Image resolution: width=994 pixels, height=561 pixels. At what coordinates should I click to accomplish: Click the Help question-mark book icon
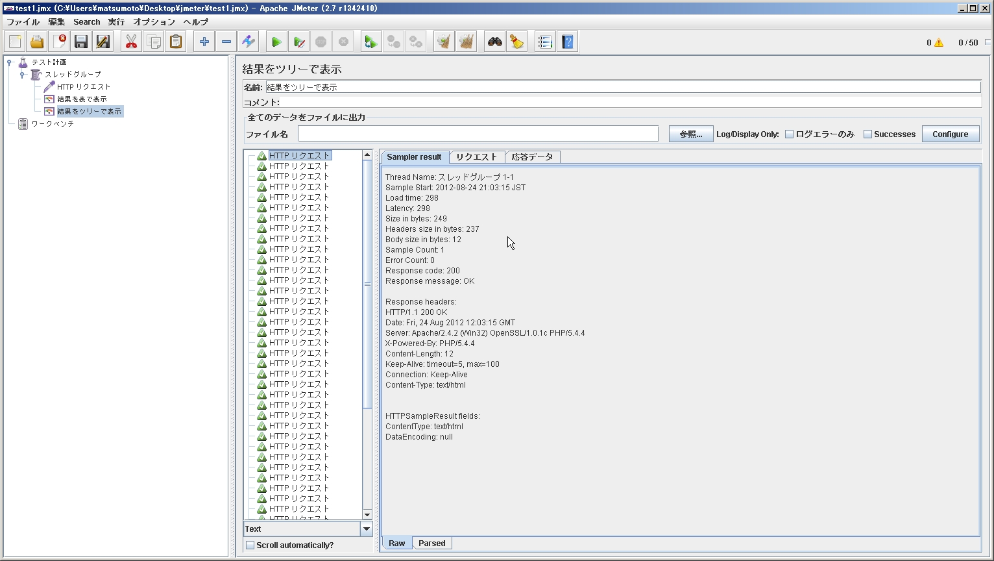click(567, 42)
